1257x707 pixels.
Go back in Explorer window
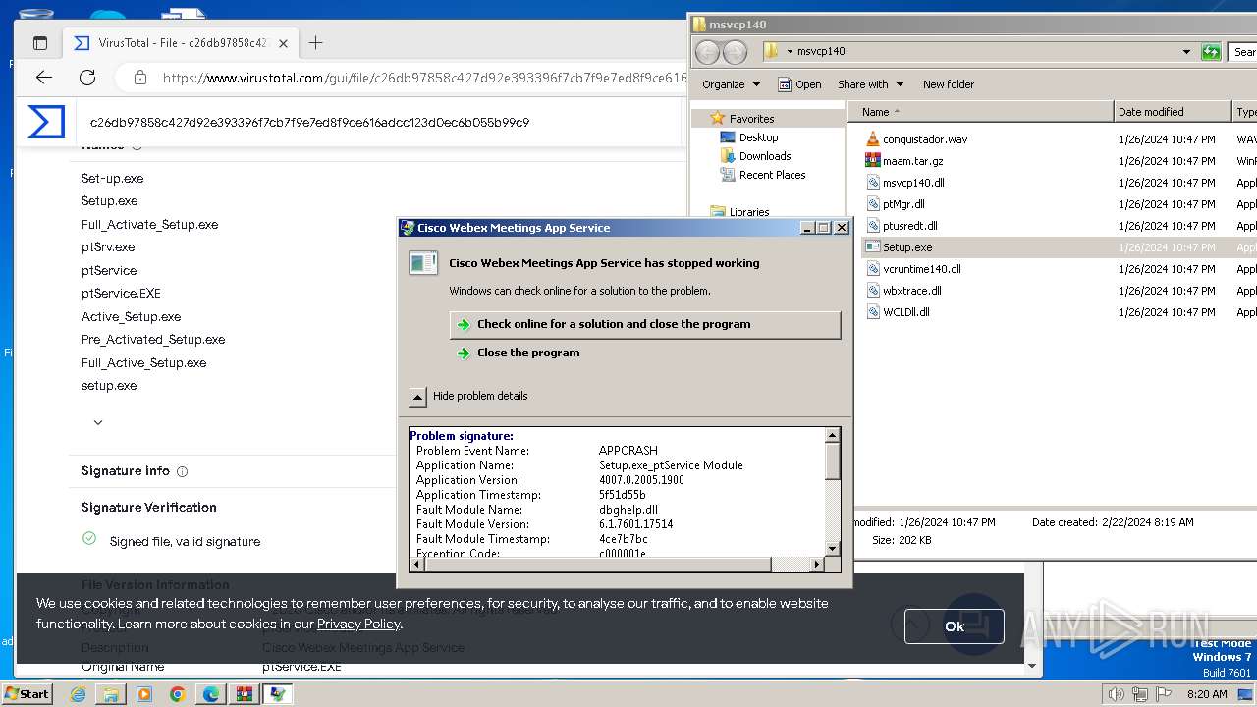pos(707,52)
